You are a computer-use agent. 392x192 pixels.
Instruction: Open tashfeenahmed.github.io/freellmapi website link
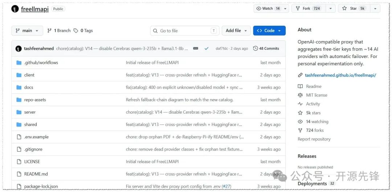(340, 75)
